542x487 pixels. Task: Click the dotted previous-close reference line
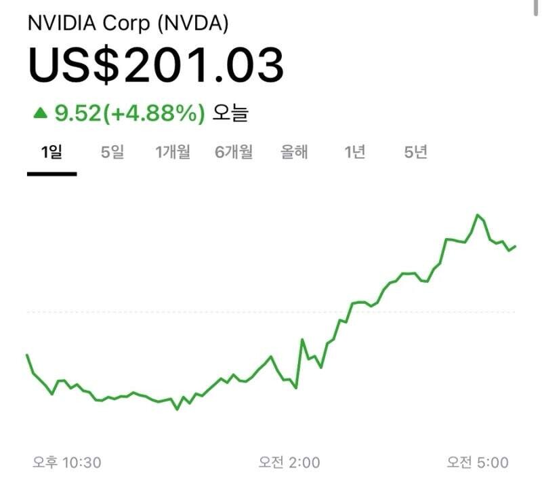[x=203, y=312]
